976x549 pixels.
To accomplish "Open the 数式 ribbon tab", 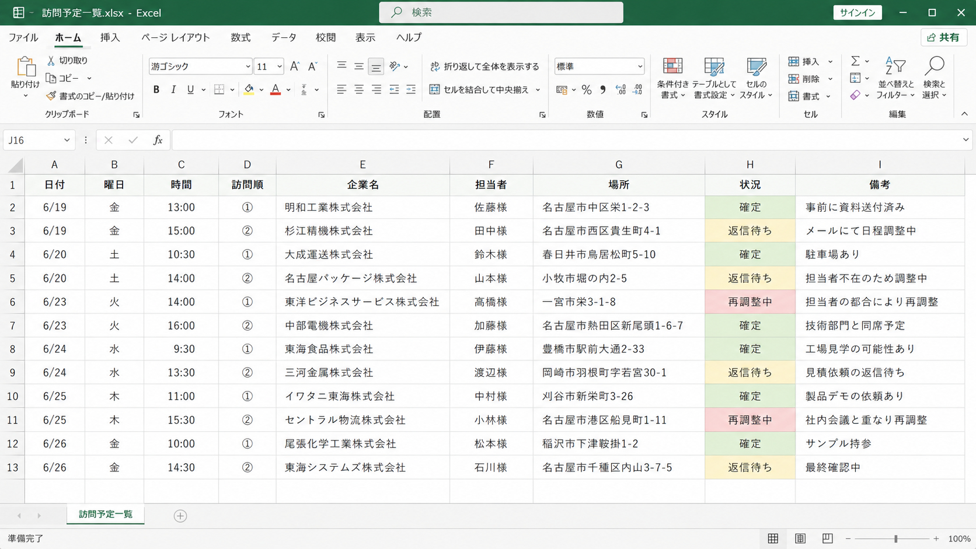I will click(x=240, y=37).
